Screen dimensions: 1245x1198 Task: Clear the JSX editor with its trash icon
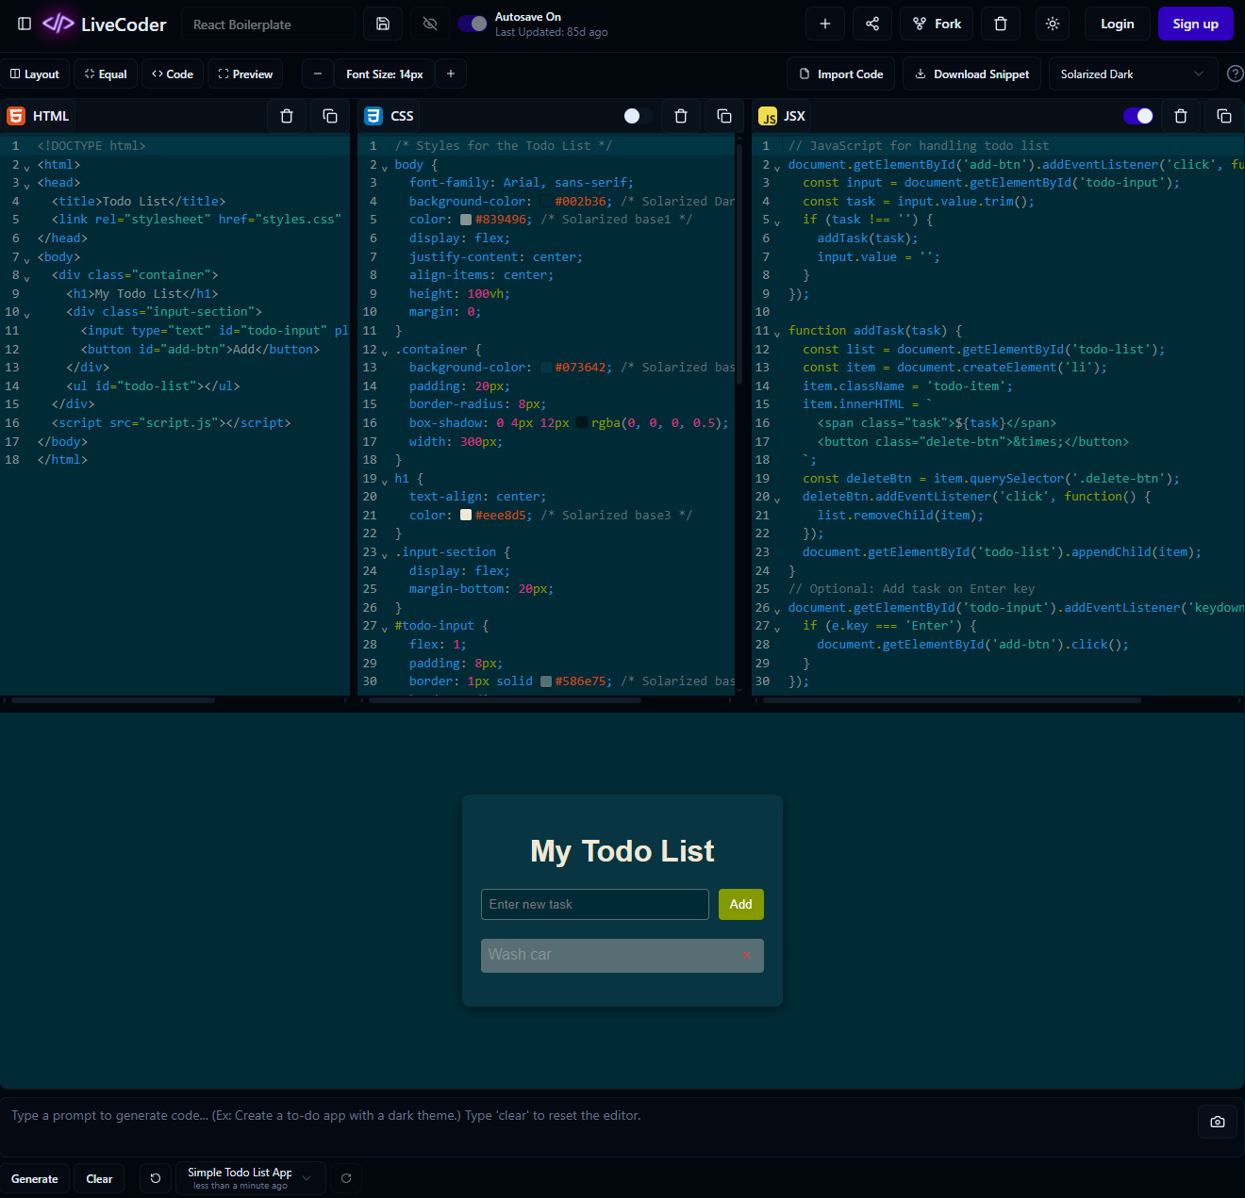coord(1181,116)
